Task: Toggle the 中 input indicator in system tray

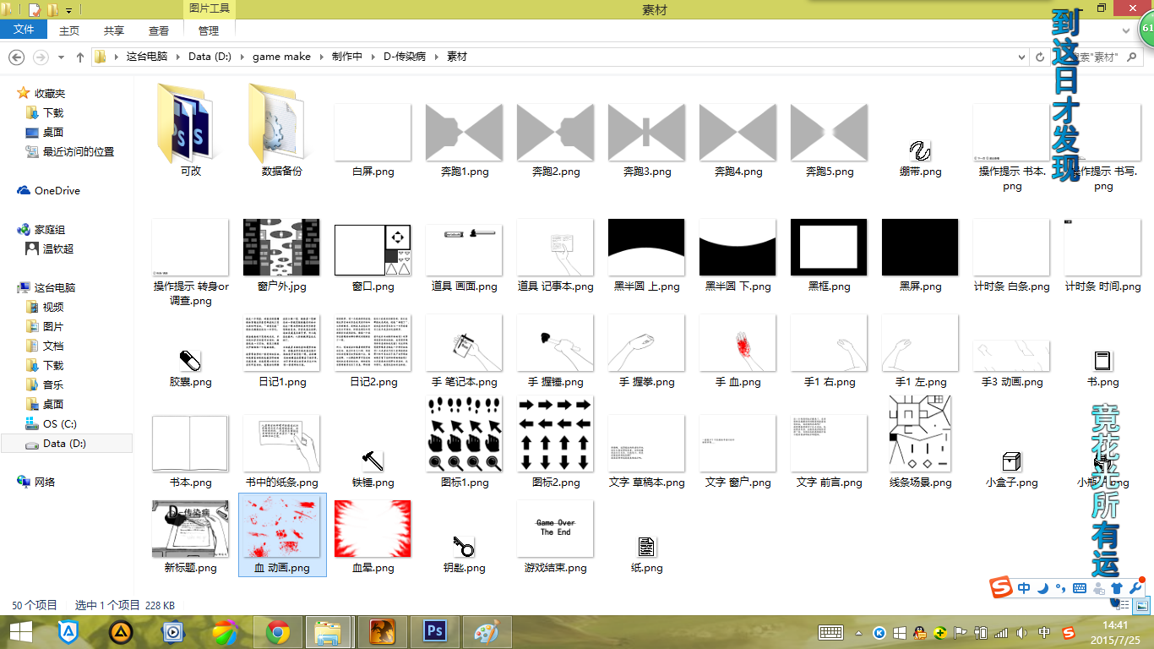Action: pyautogui.click(x=1044, y=632)
